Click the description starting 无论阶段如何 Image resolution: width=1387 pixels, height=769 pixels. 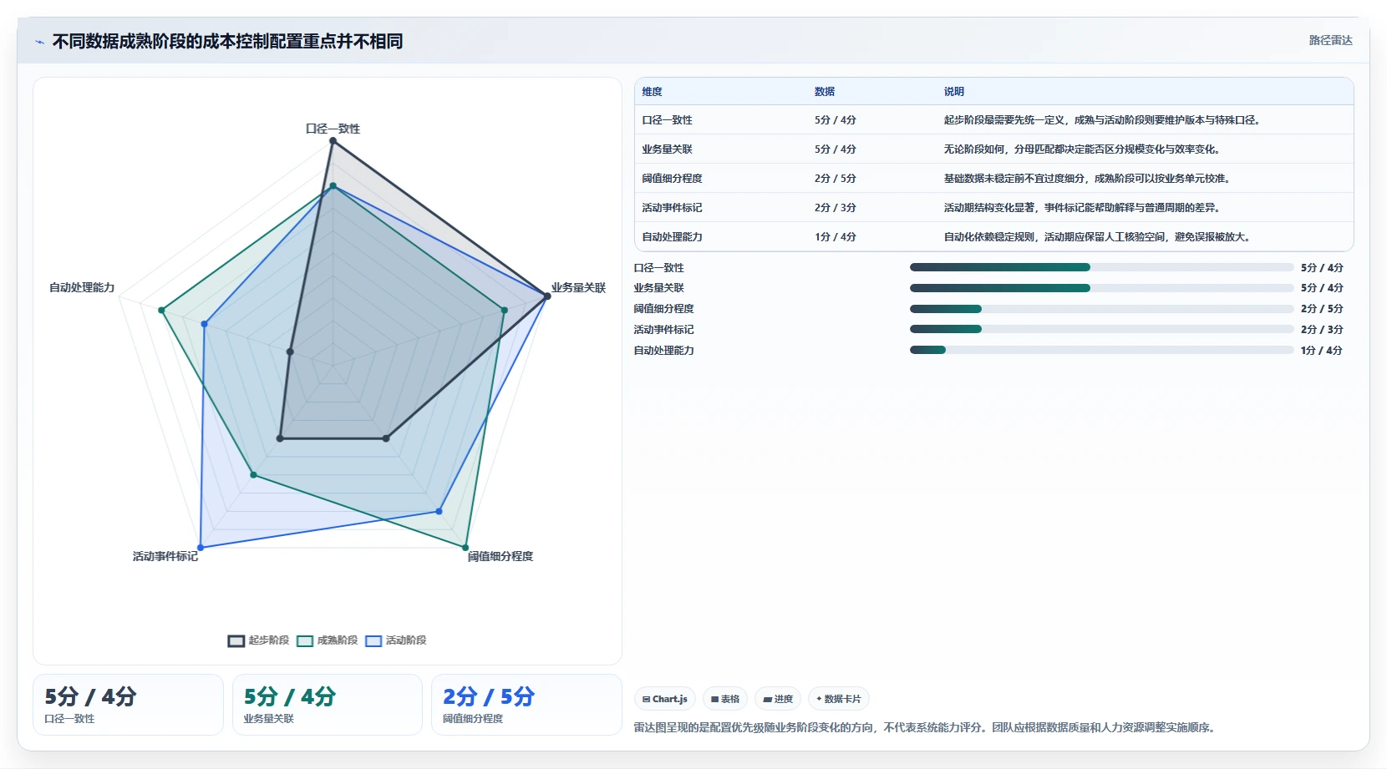(1083, 149)
